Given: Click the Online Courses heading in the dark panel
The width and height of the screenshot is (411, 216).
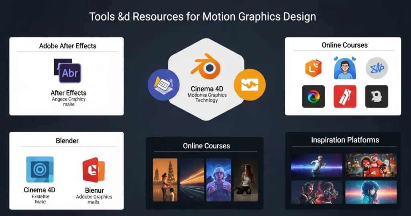Looking at the screenshot, I should (206, 146).
